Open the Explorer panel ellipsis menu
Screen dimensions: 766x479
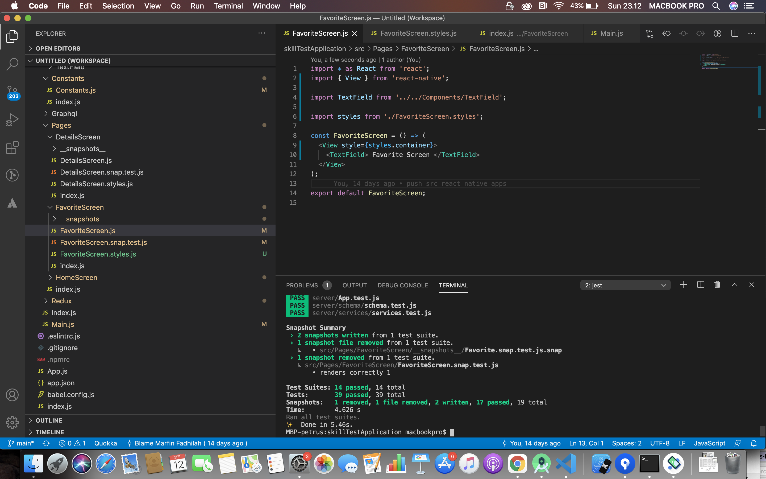coord(261,33)
